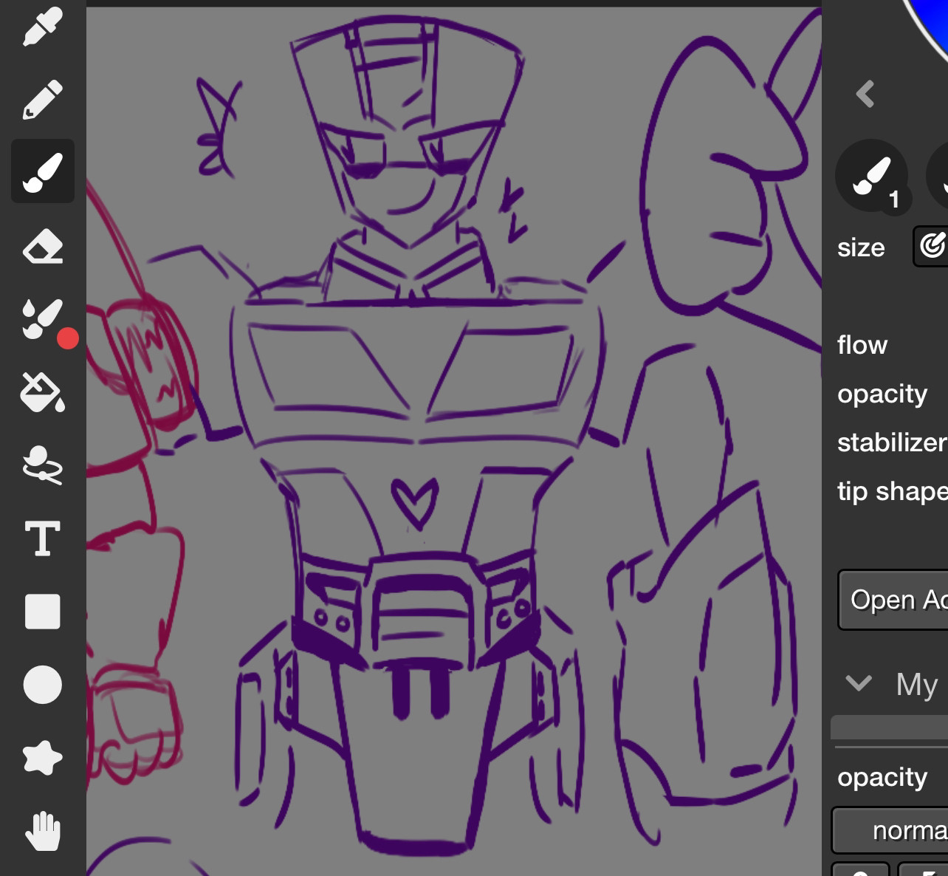Viewport: 948px width, 876px height.
Task: Select the Brush tool in toolbar
Action: click(x=43, y=171)
